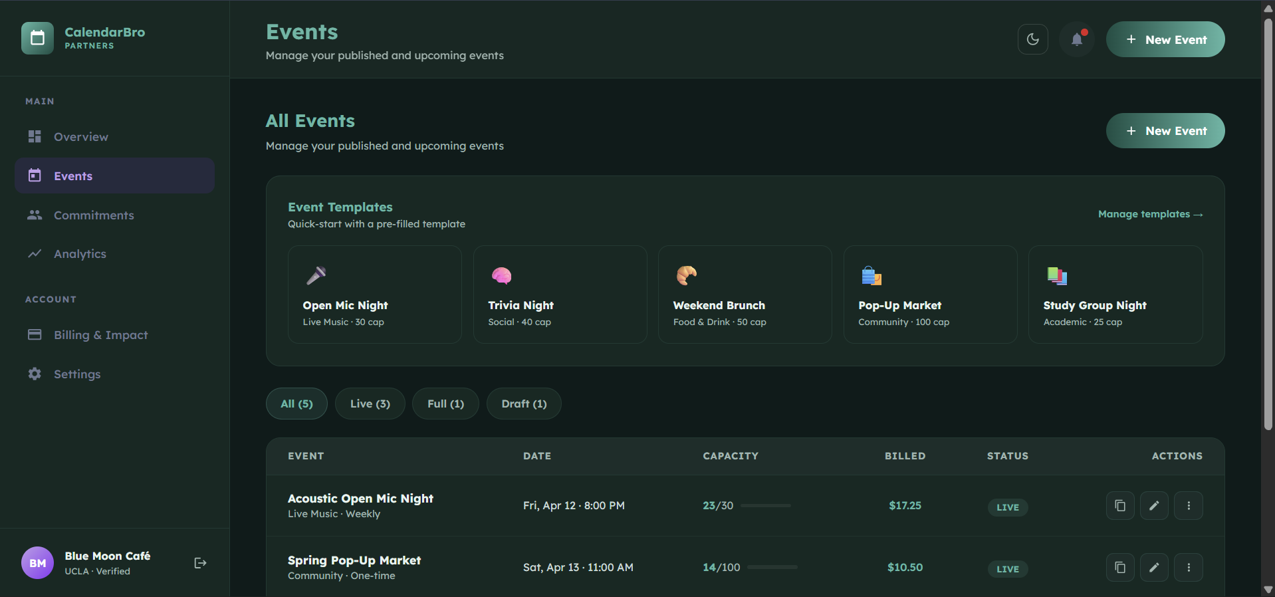Click the $17.25 billed amount
Viewport: 1275px width, 597px height.
tap(905, 505)
